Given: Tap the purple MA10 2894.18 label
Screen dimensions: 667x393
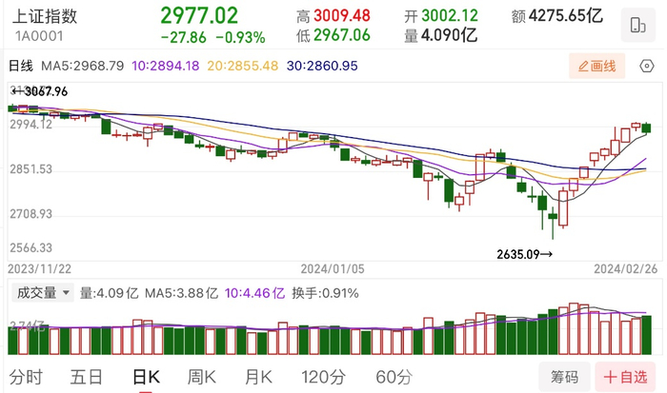Looking at the screenshot, I should tap(166, 66).
